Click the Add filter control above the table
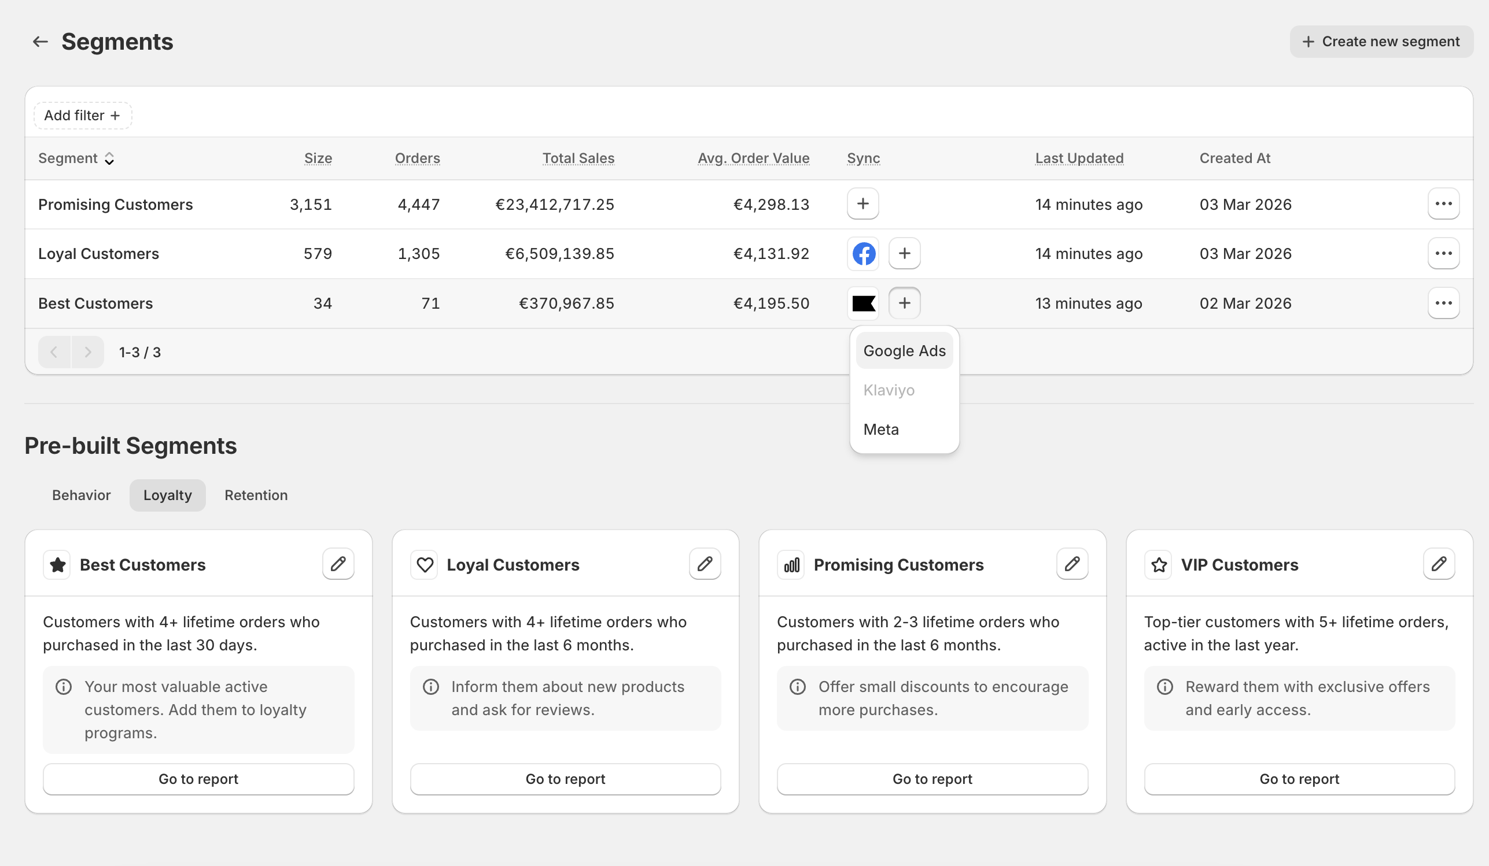This screenshot has width=1489, height=866. point(82,115)
